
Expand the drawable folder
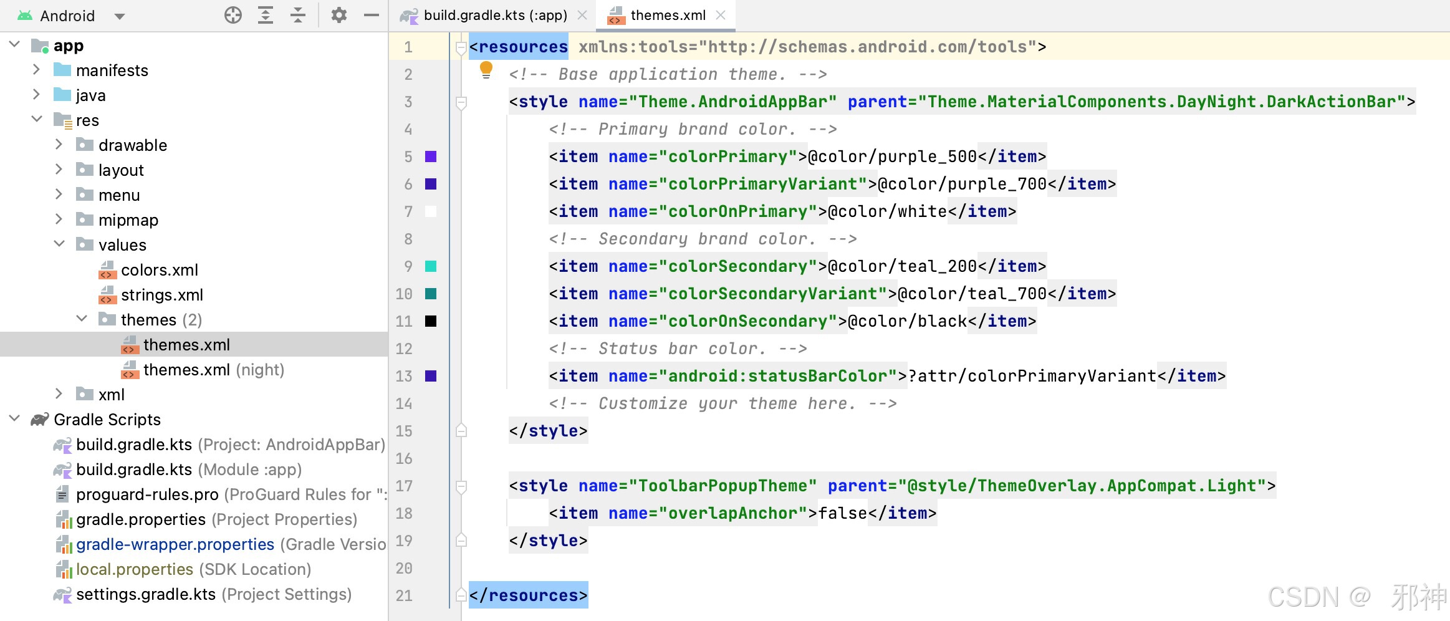tap(59, 145)
